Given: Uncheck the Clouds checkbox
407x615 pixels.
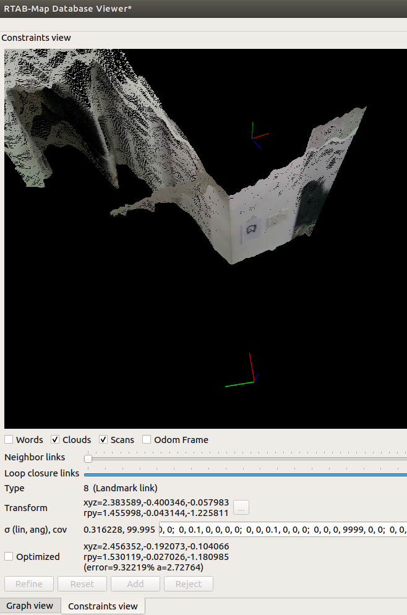Looking at the screenshot, I should coord(55,440).
